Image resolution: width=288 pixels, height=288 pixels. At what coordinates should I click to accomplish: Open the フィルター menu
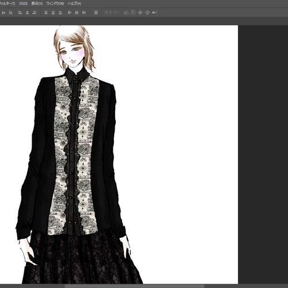pyautogui.click(x=7, y=3)
